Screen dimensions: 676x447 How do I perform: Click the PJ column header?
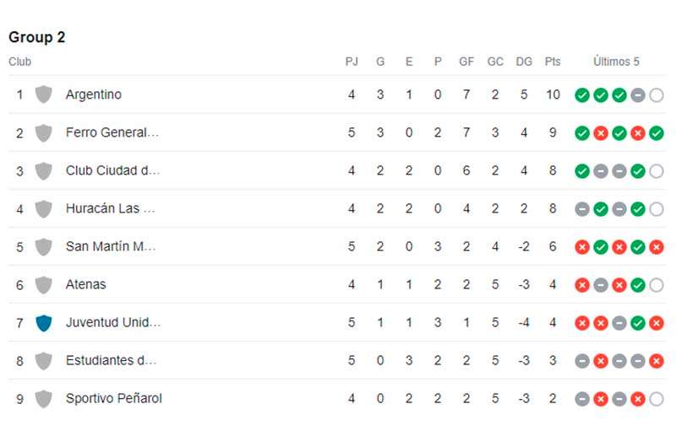[x=352, y=62]
